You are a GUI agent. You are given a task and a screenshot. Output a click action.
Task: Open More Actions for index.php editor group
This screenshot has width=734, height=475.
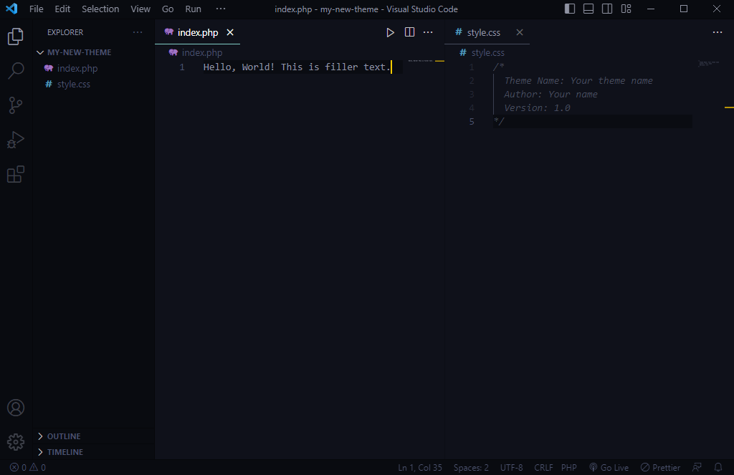click(x=428, y=32)
